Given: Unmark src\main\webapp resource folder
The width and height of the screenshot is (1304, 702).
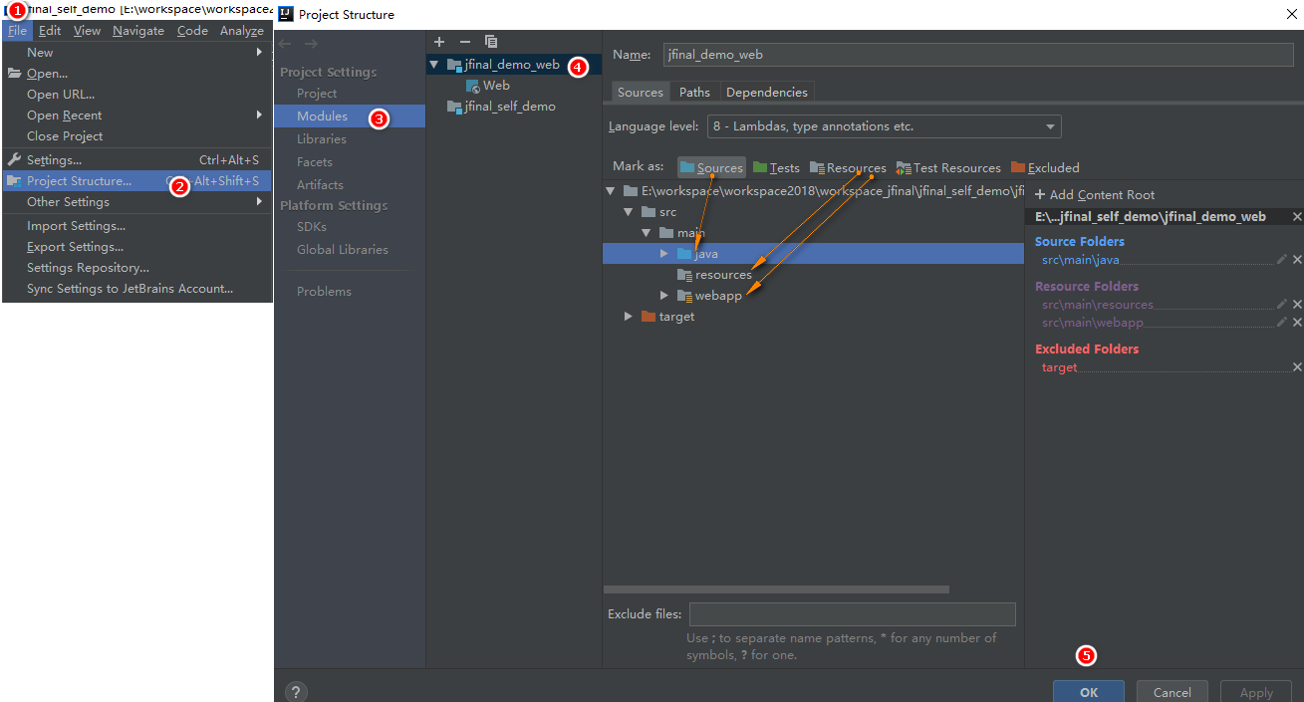Looking at the screenshot, I should (x=1297, y=323).
